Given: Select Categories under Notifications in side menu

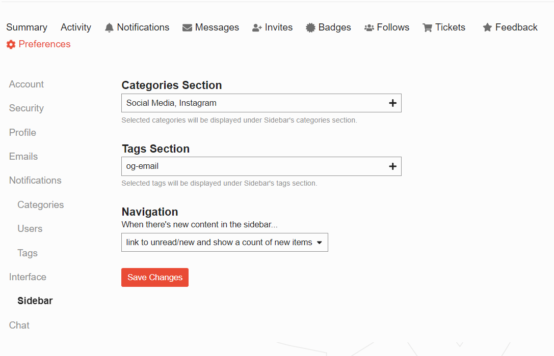Looking at the screenshot, I should click(41, 205).
